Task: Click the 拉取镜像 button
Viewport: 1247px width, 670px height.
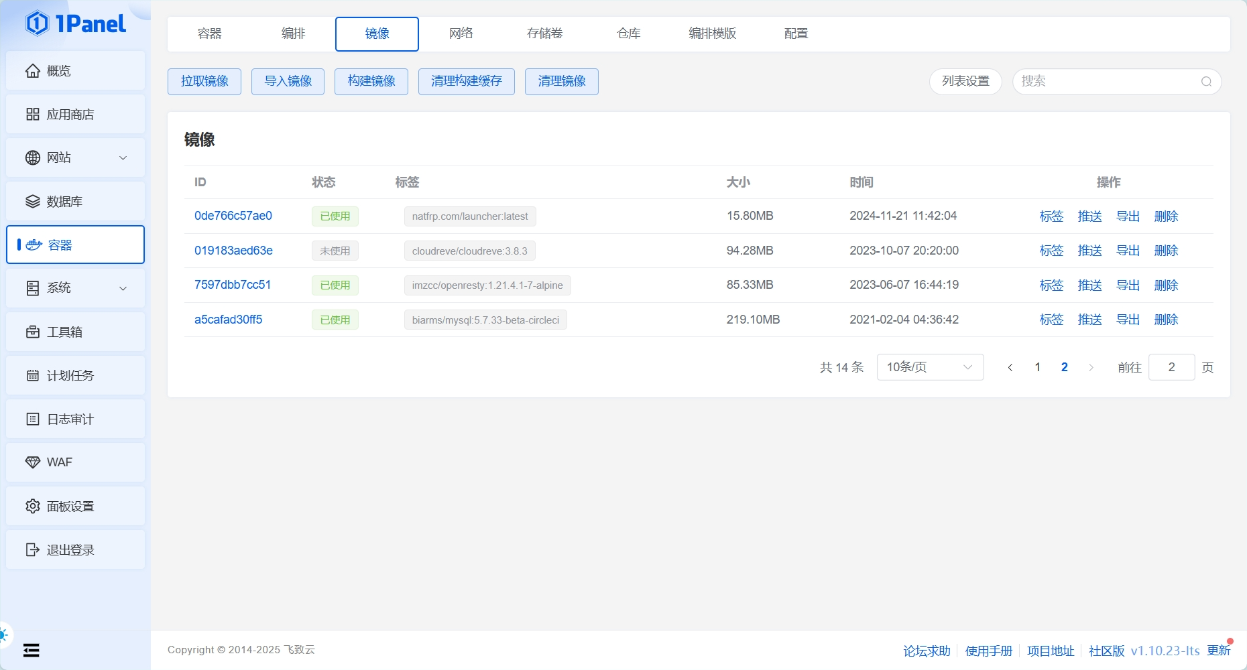Action: (204, 82)
